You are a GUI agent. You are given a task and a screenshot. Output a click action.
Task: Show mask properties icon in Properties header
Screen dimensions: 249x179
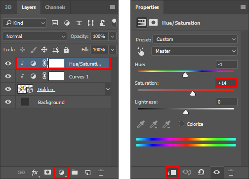[x=153, y=23]
